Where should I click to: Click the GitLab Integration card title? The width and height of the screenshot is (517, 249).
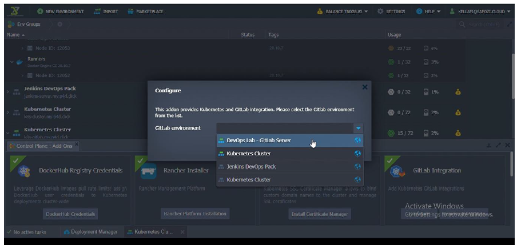pyautogui.click(x=437, y=170)
